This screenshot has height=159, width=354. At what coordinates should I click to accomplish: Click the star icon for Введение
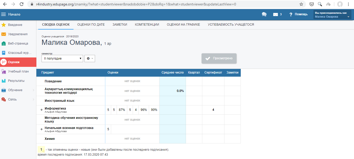point(4,25)
